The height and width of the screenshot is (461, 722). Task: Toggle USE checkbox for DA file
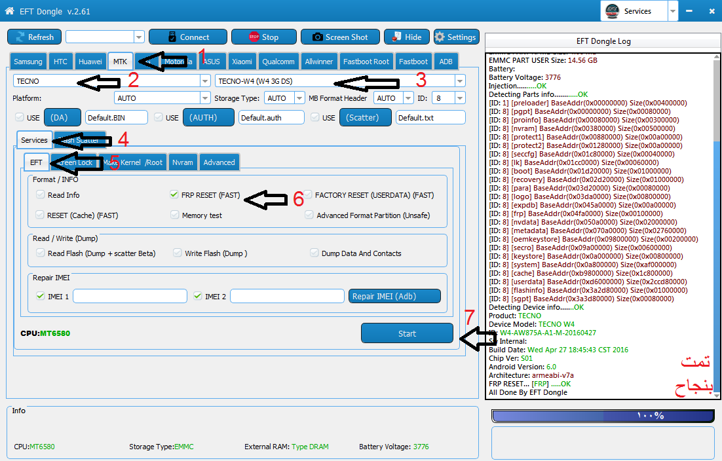20,117
